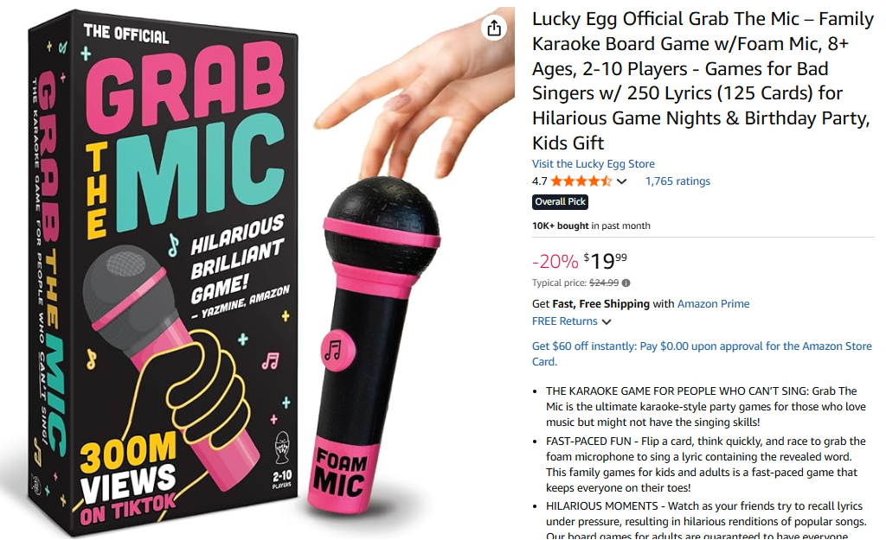The height and width of the screenshot is (540, 886).
Task: Visit the Lucky Egg Store link
Action: (593, 164)
